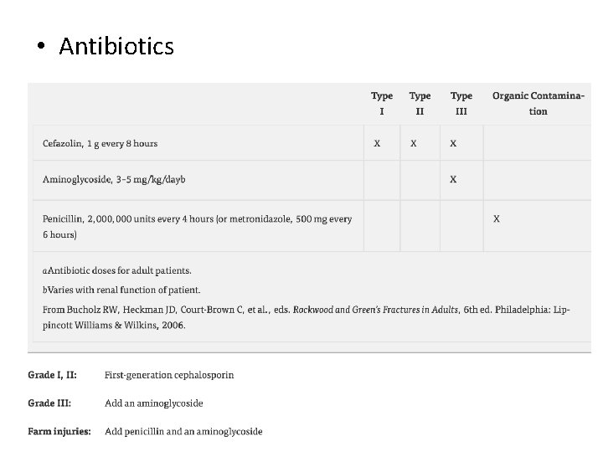Click the X under Type II for Cefazolin
603x452 pixels.
(x=413, y=143)
